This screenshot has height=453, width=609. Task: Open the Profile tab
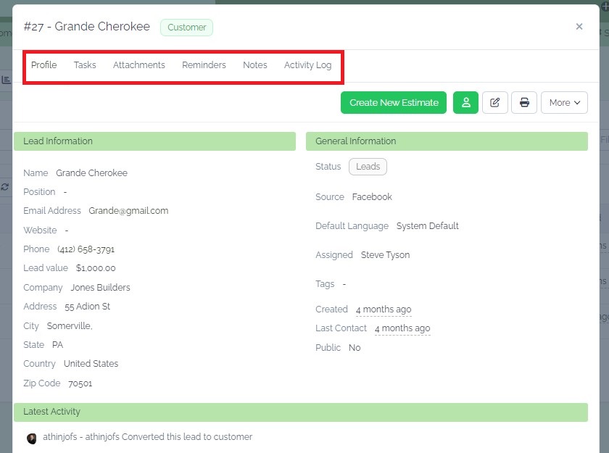tap(44, 65)
